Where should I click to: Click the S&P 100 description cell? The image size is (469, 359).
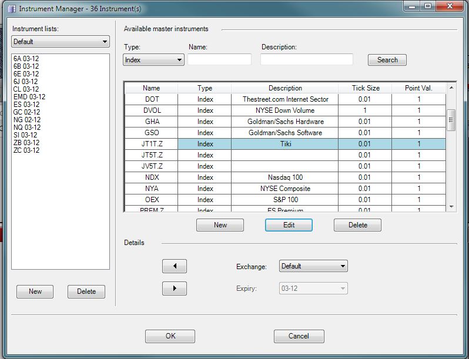pos(285,200)
